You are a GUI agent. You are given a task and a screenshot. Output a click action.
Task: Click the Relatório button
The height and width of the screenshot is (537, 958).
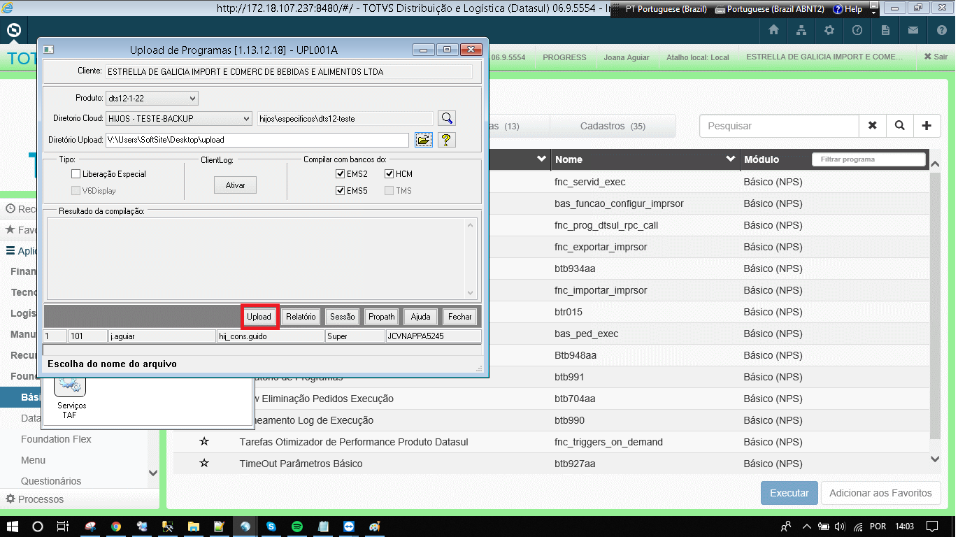[x=301, y=317]
